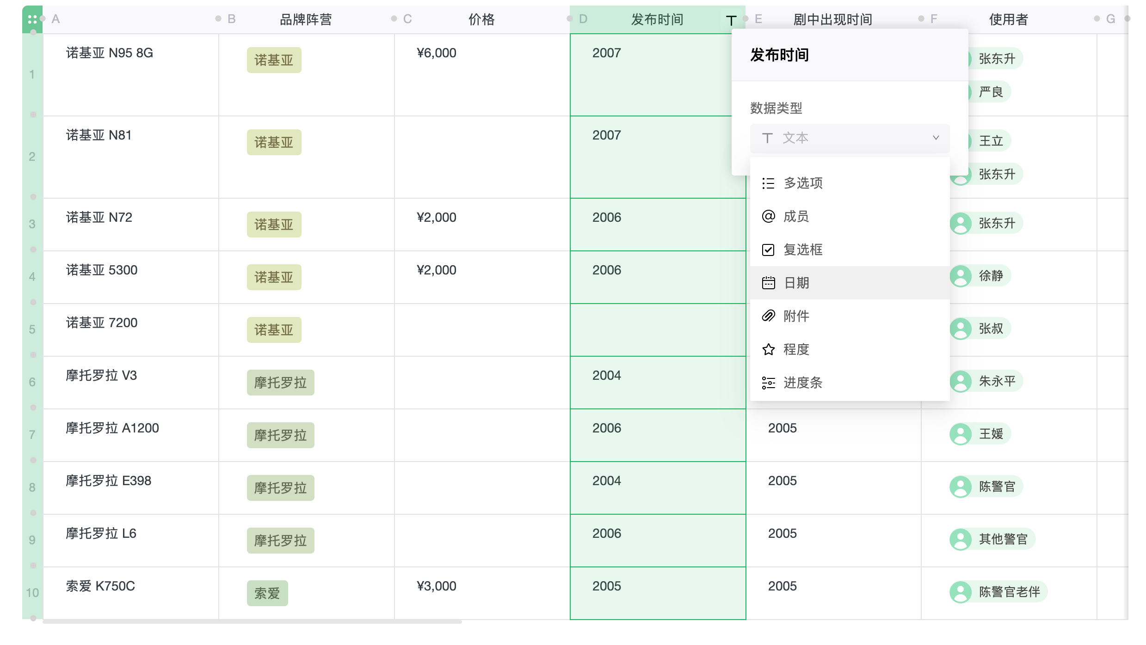Click the 摩托罗拉 tag in V3 row
The width and height of the screenshot is (1146, 645).
280,383
